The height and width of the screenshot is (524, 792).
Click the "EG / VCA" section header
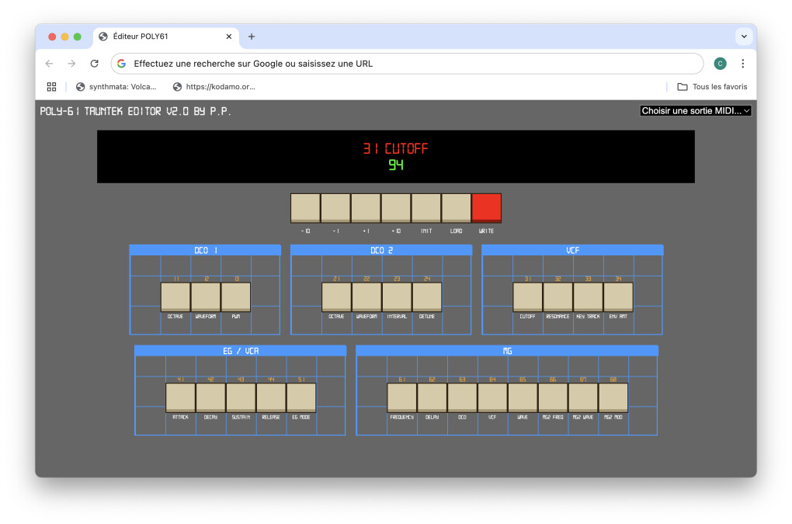click(241, 351)
